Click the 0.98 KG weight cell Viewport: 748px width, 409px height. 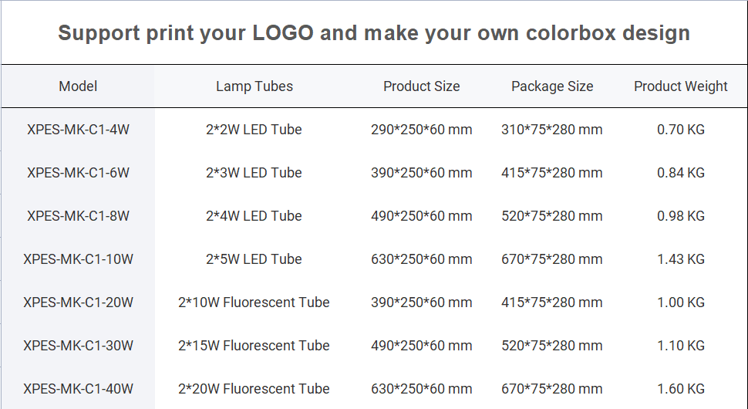coord(681,216)
